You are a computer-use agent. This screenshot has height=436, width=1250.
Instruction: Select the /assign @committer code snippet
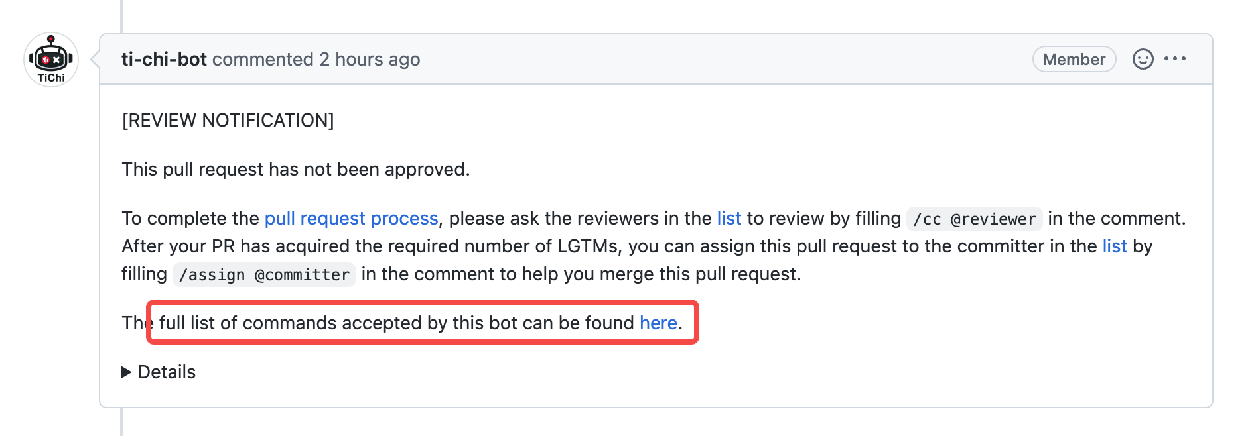tap(264, 274)
